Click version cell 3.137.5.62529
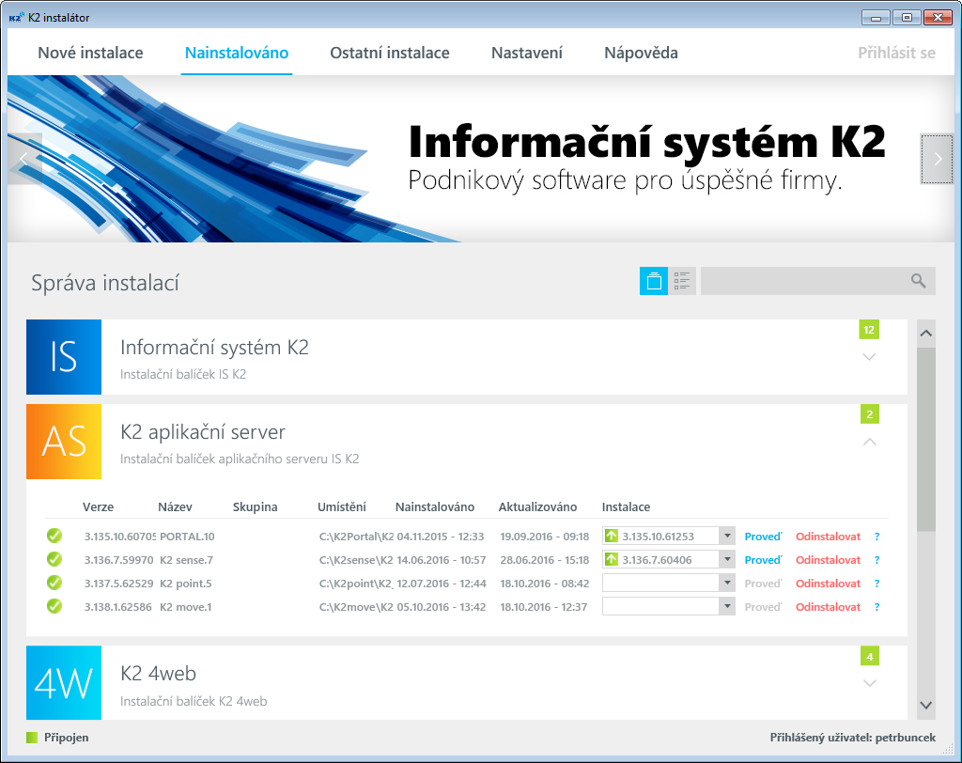Screen dimensions: 962x763 point(119,584)
